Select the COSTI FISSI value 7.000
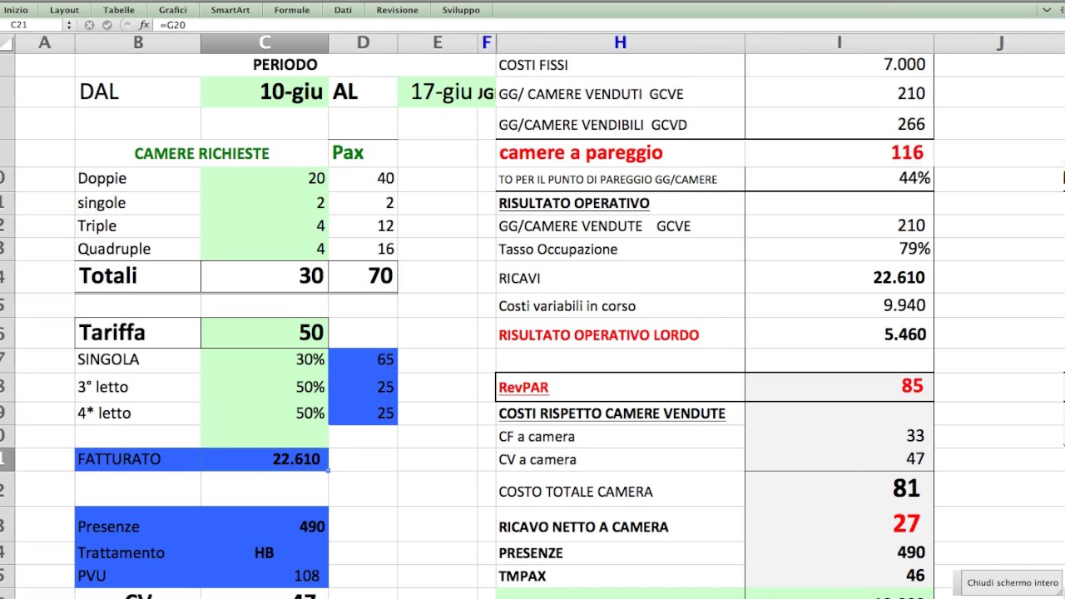This screenshot has height=599, width=1065. 839,64
